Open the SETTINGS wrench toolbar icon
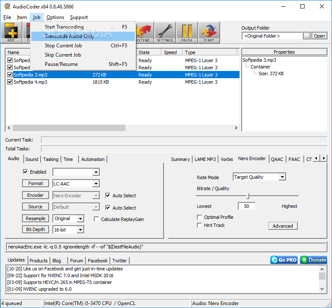 pyautogui.click(x=165, y=33)
